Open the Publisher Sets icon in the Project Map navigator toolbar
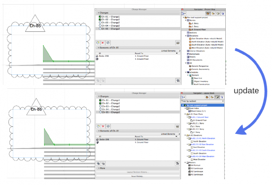 pyautogui.click(x=223, y=14)
